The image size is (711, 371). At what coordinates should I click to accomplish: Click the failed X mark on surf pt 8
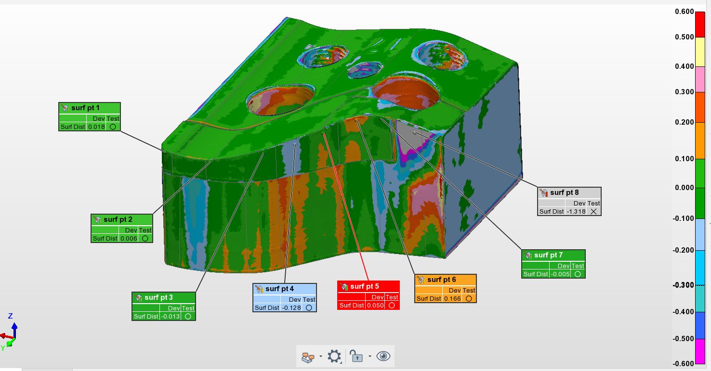593,211
